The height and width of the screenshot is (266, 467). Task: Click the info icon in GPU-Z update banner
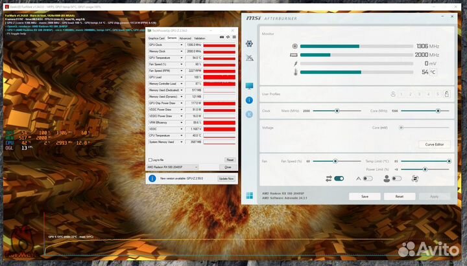click(152, 179)
